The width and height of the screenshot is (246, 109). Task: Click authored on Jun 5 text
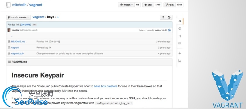[x=29, y=30]
